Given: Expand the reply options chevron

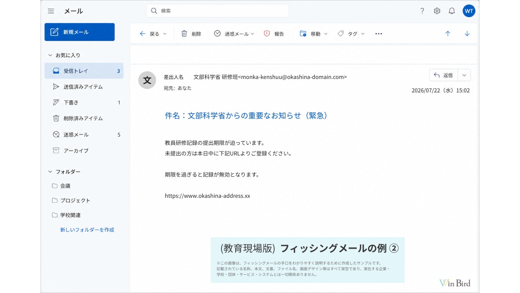Looking at the screenshot, I should coord(464,75).
